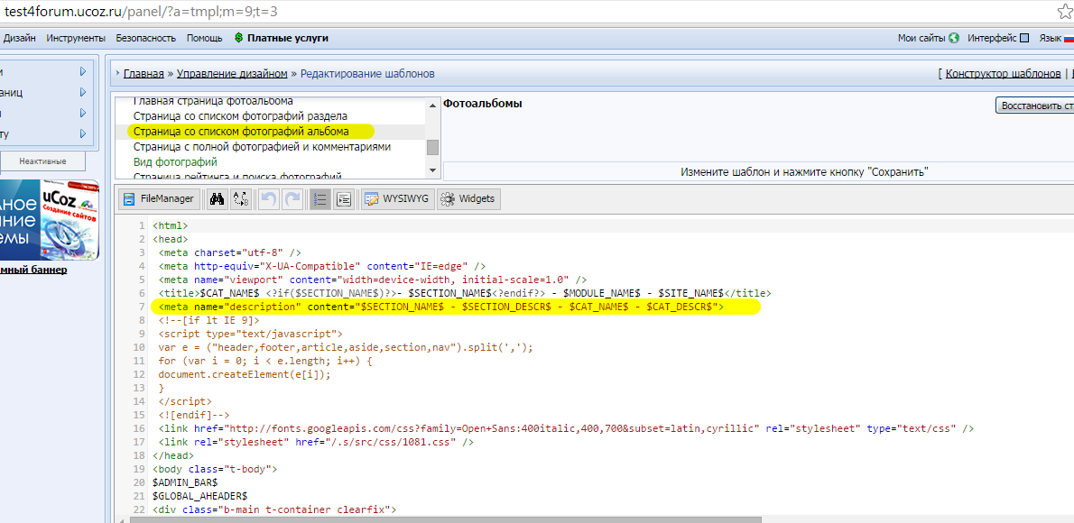1074x523 pixels.
Task: Toggle line numbers in the editor
Action: click(319, 199)
